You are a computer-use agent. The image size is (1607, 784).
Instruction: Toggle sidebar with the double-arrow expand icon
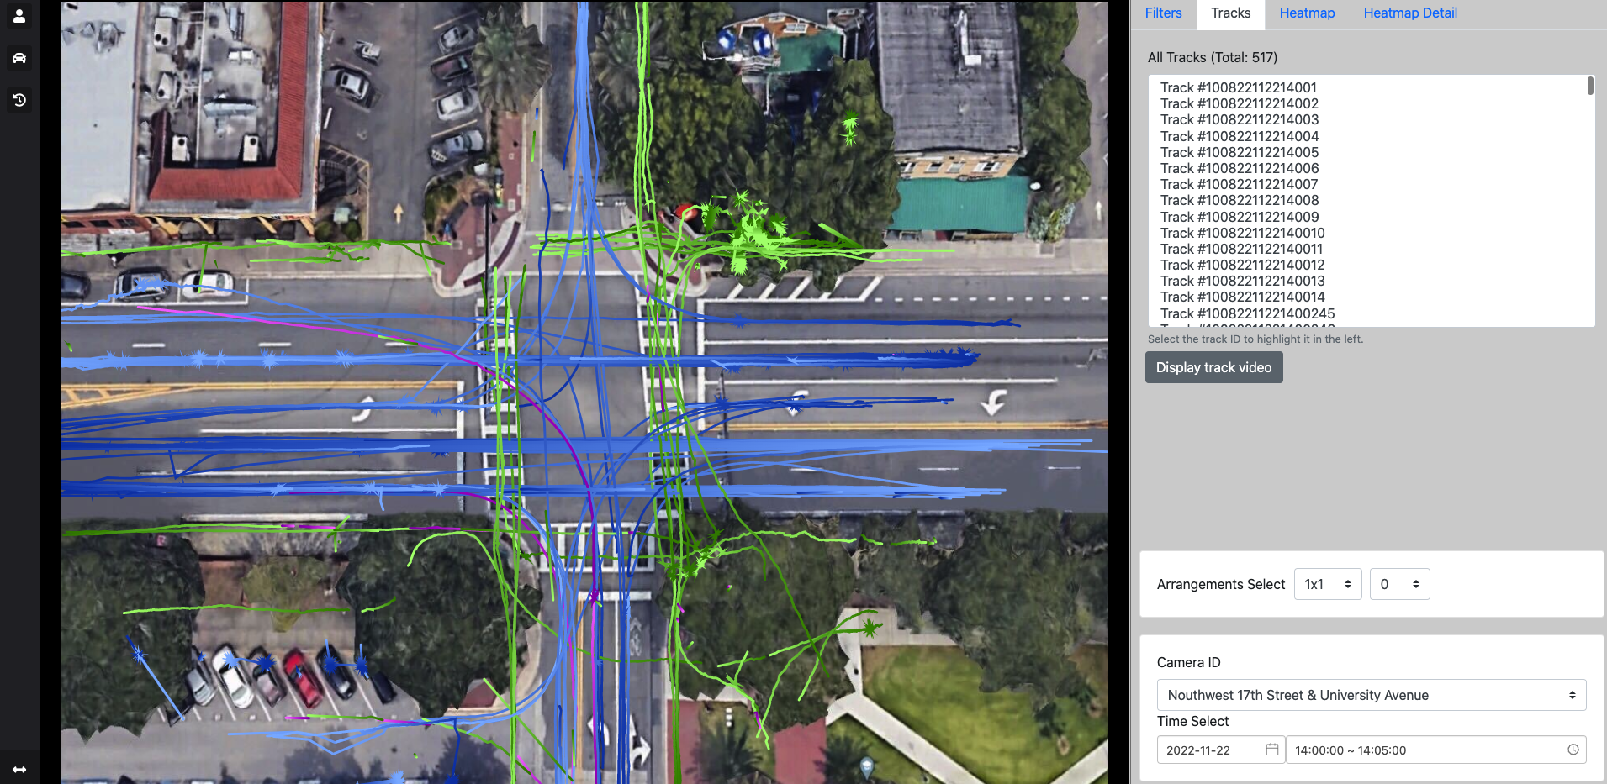(19, 769)
